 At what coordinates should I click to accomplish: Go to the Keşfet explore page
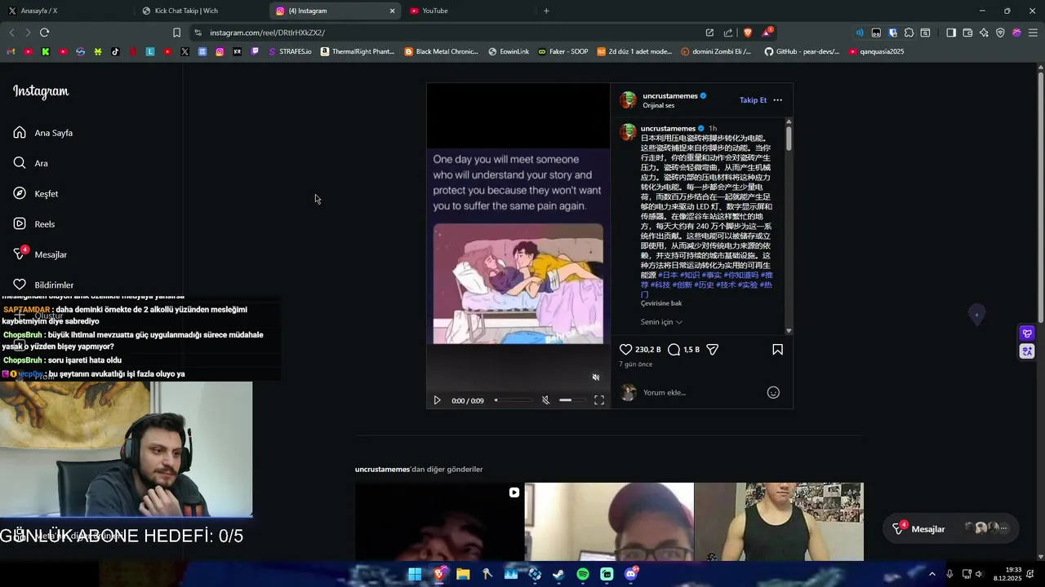click(x=35, y=193)
